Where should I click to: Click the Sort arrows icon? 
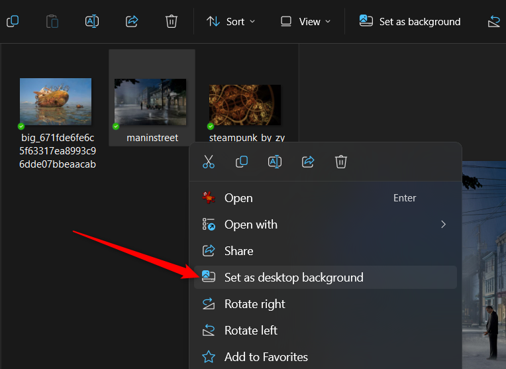tap(213, 22)
